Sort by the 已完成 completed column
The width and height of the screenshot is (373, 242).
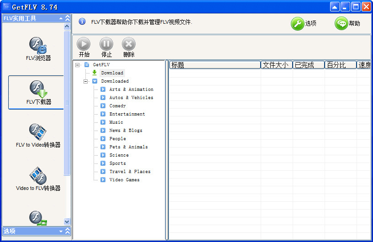[309, 65]
